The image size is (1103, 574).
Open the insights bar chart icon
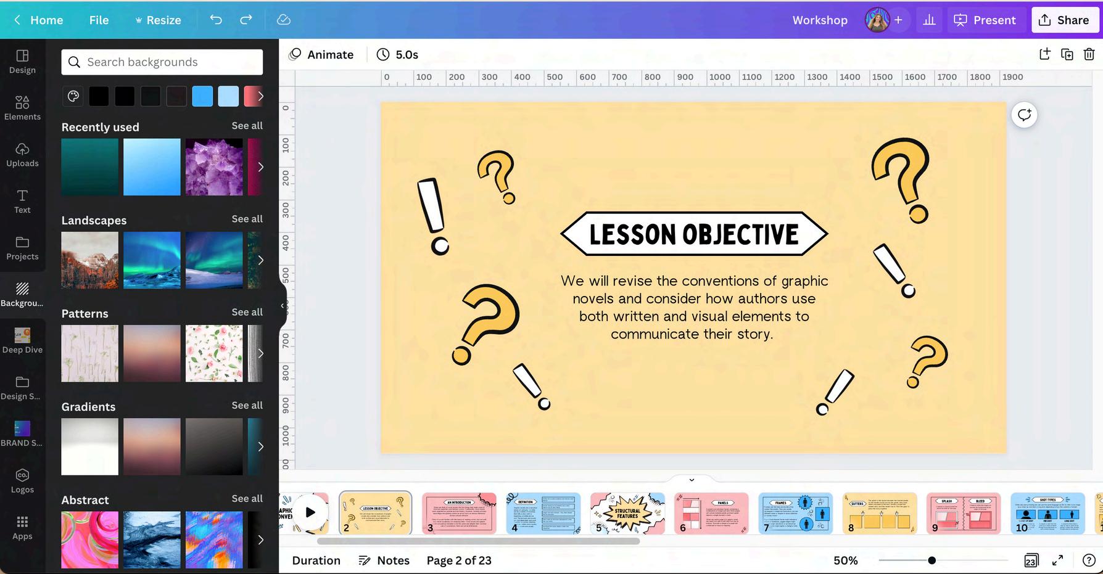[929, 20]
